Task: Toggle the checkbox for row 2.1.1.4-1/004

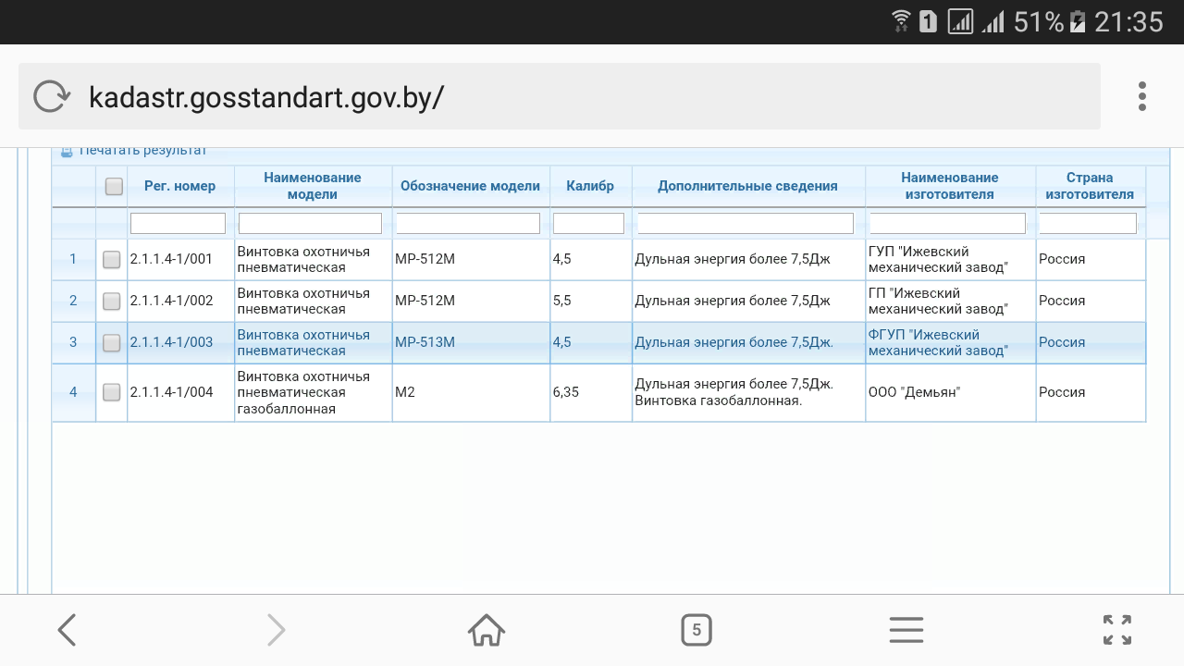Action: (112, 392)
